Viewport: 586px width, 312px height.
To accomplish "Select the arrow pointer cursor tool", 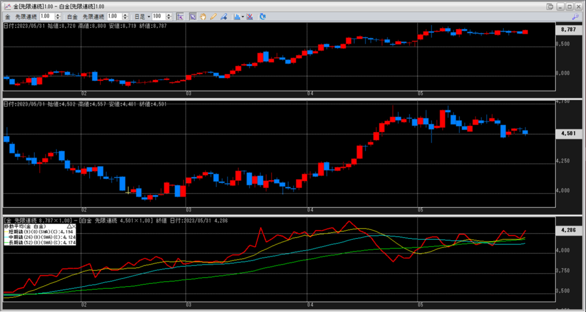I will click(193, 17).
